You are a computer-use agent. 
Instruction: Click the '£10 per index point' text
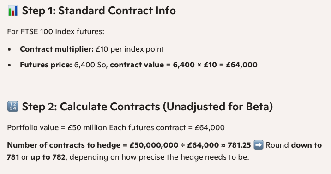[130, 49]
